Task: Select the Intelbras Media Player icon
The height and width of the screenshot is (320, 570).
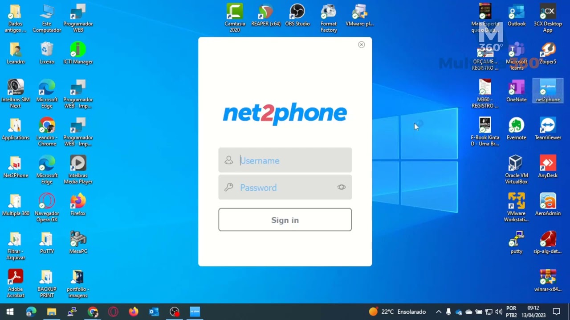Action: tap(78, 169)
